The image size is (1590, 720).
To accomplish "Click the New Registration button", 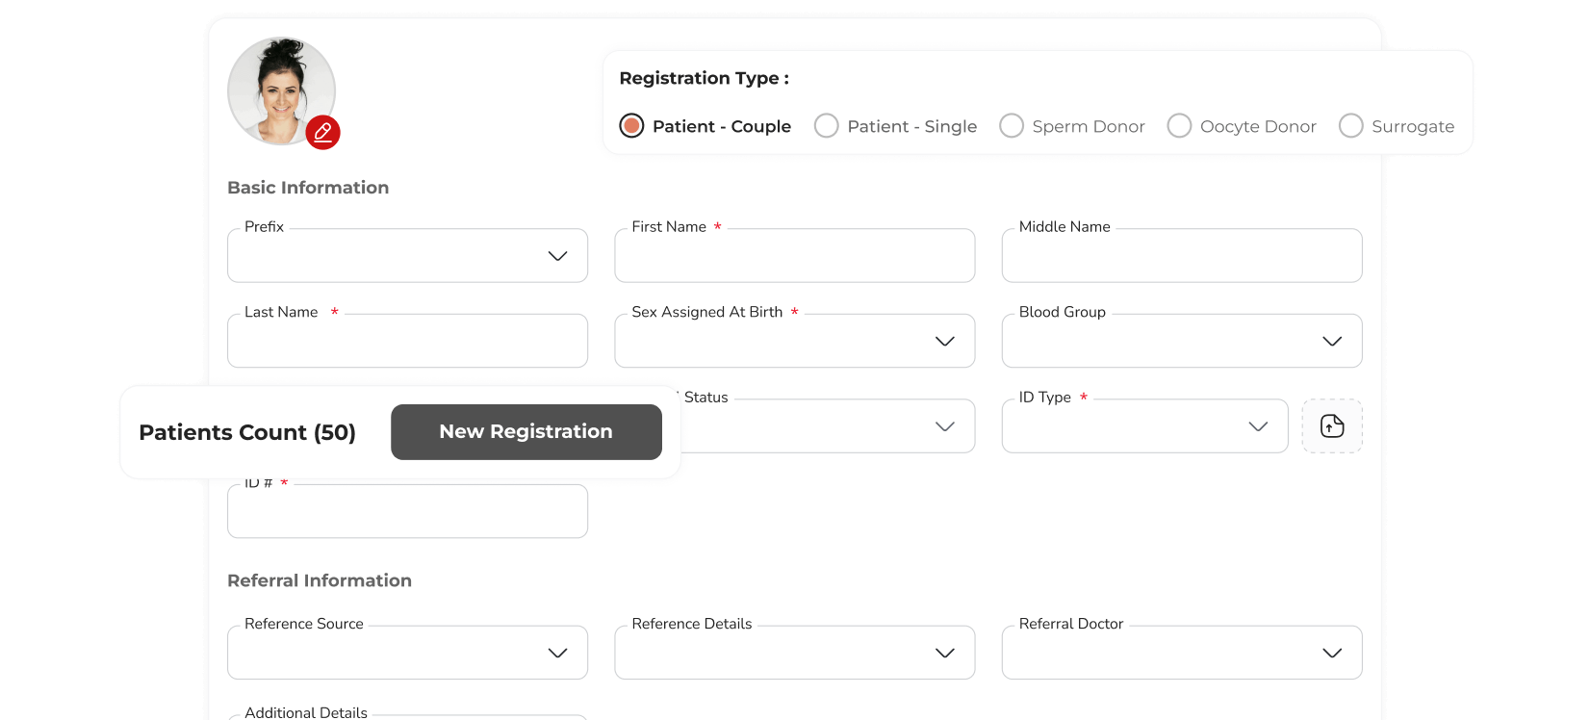I will 526,432.
